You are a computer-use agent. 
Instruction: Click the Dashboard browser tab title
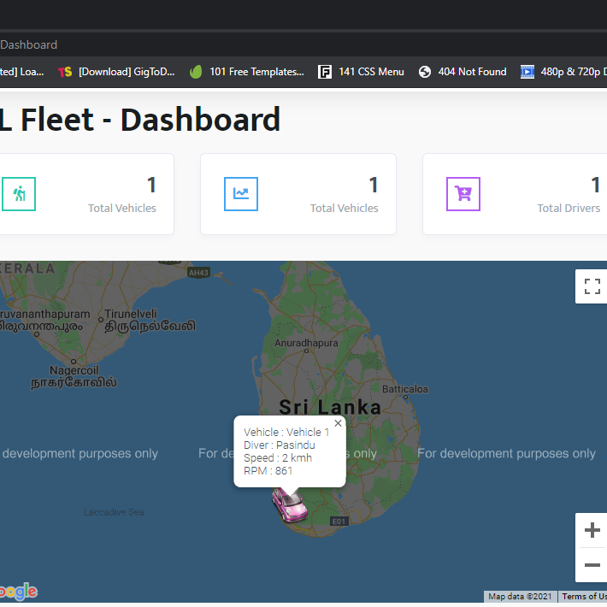29,44
